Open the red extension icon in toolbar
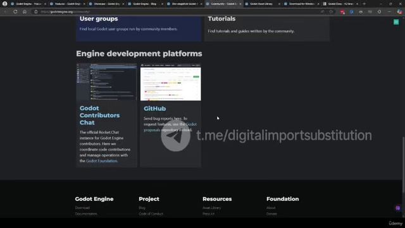The width and height of the screenshot is (405, 228). pyautogui.click(x=342, y=12)
